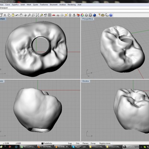Screen dimensions: 149x149
Task: Switch to Skype in the taskbar
Action: 79,147
